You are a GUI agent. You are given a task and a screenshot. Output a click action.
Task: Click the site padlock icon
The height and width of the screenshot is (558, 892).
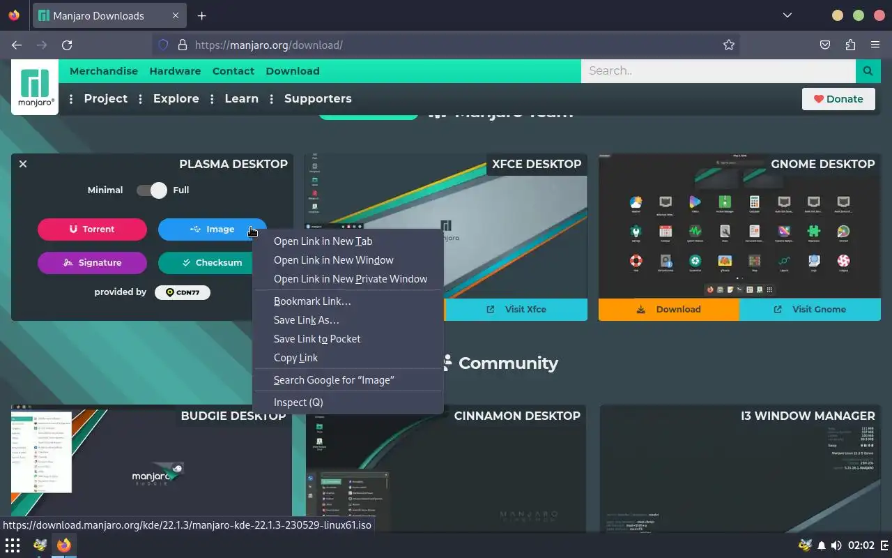point(183,45)
